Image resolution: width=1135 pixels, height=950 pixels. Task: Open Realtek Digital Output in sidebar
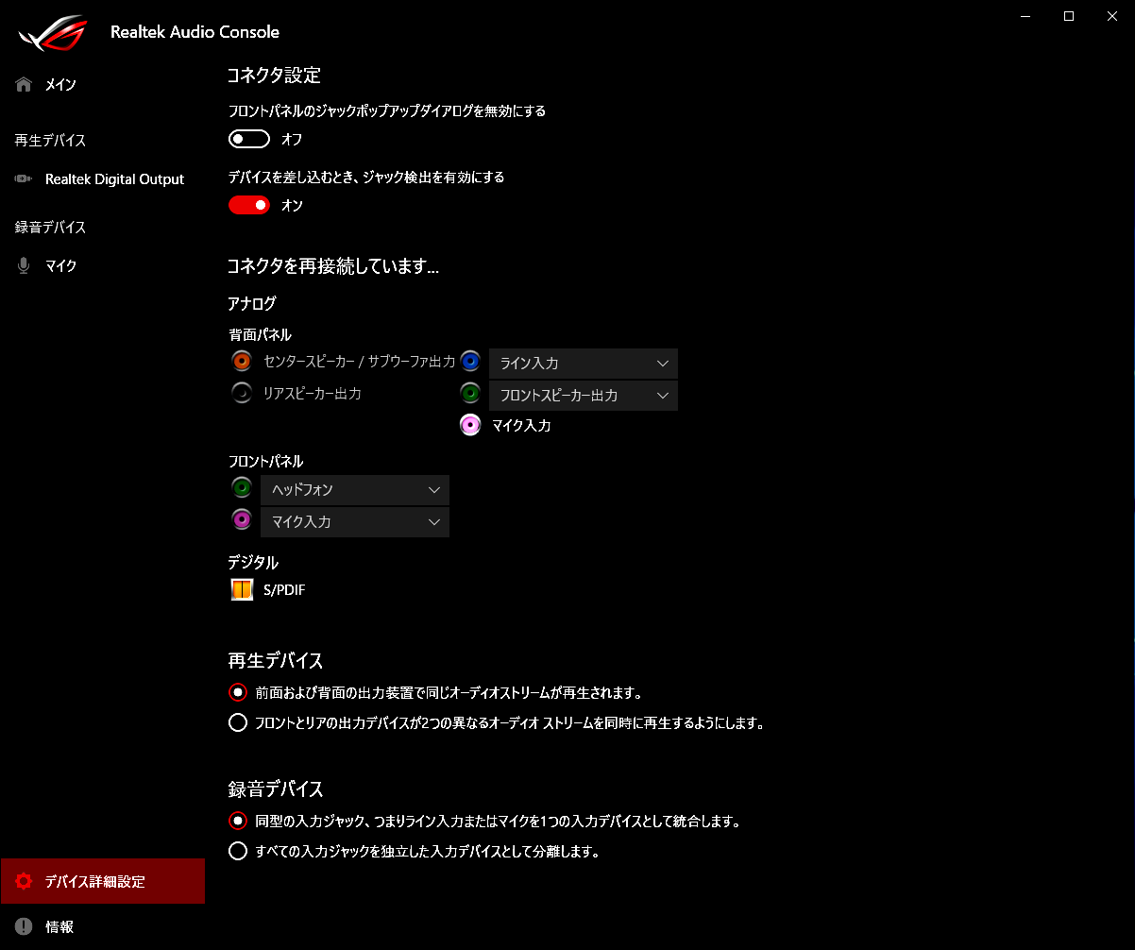coord(102,179)
